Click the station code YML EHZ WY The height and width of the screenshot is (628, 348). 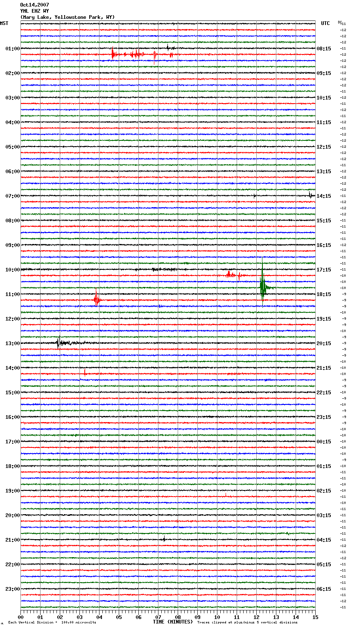coord(34,11)
